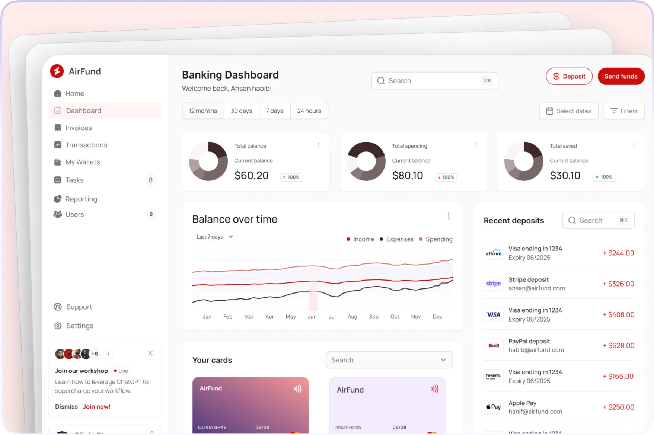
Task: Expand the user profile chevron at sidebar bottom
Action: click(152, 432)
